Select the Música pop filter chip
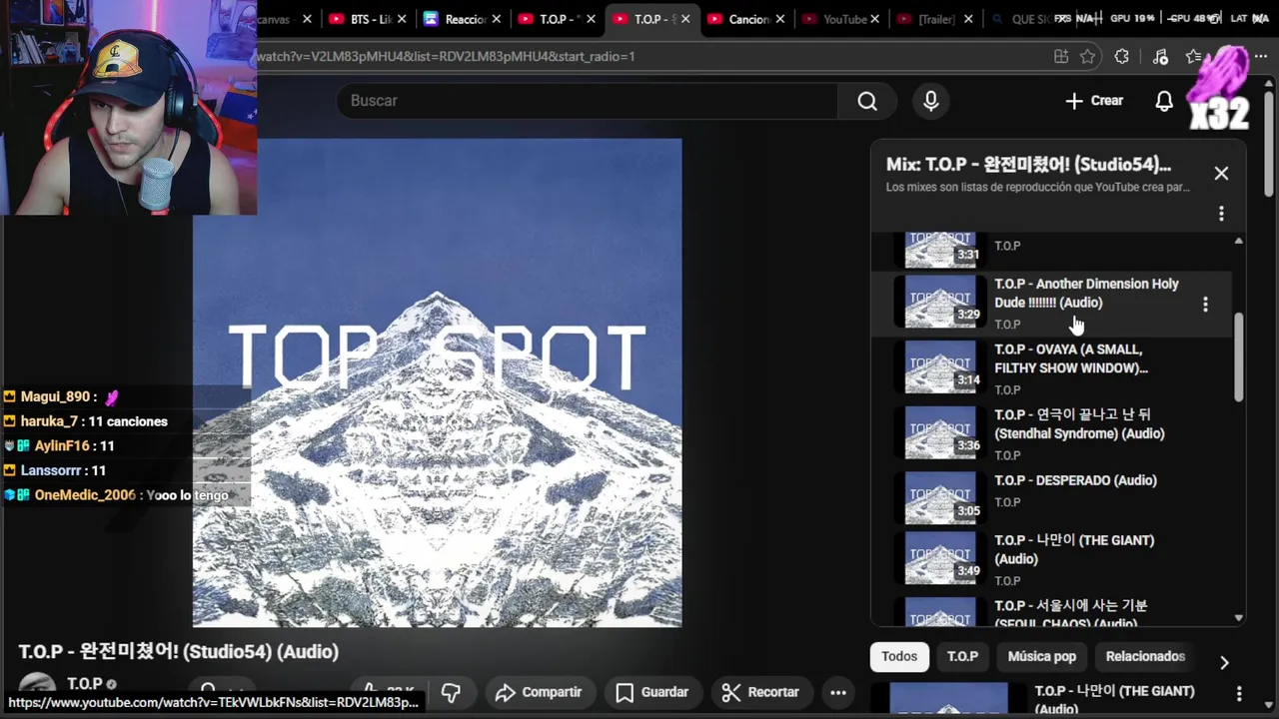Viewport: 1279px width, 719px height. tap(1041, 656)
